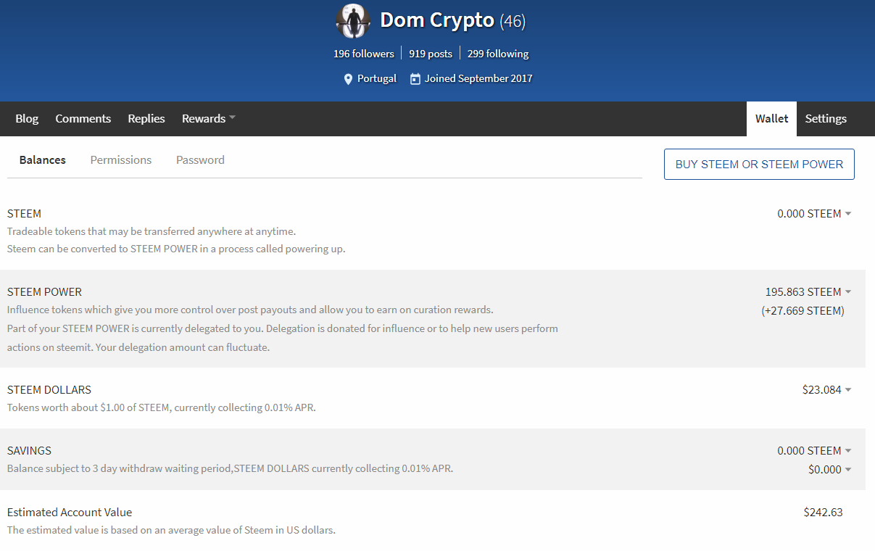The width and height of the screenshot is (875, 551).
Task: Open the Comments tab
Action: click(x=83, y=119)
